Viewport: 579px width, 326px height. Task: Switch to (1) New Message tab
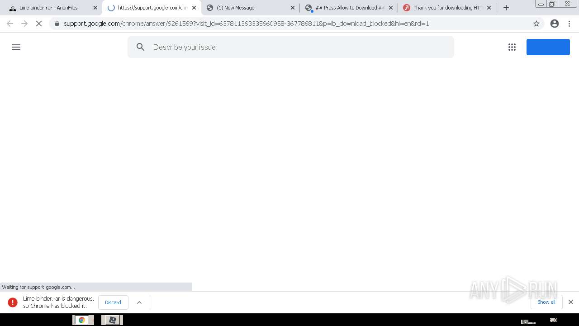[250, 8]
